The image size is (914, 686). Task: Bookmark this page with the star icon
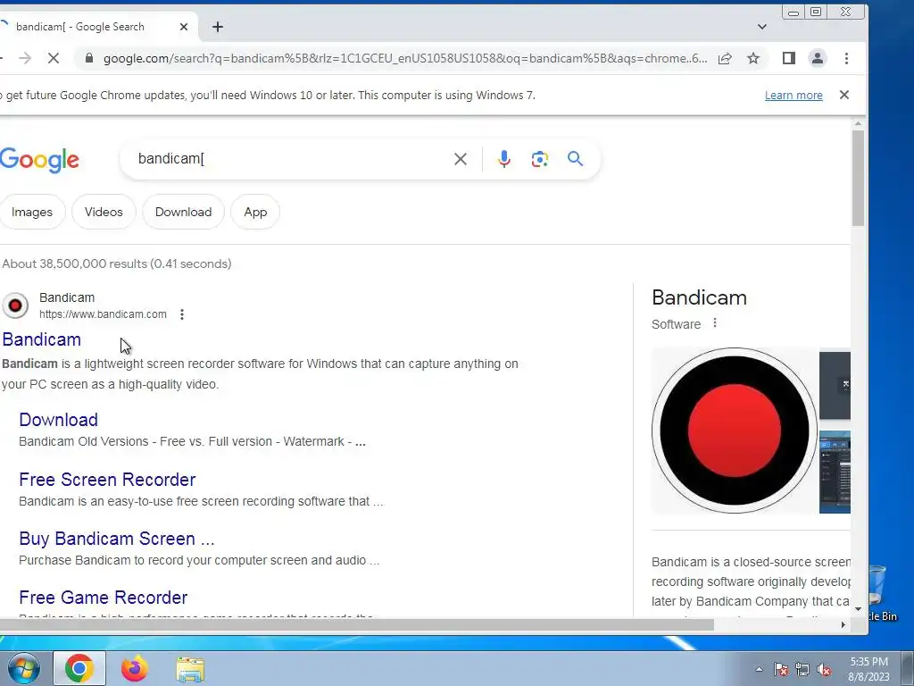pos(753,58)
